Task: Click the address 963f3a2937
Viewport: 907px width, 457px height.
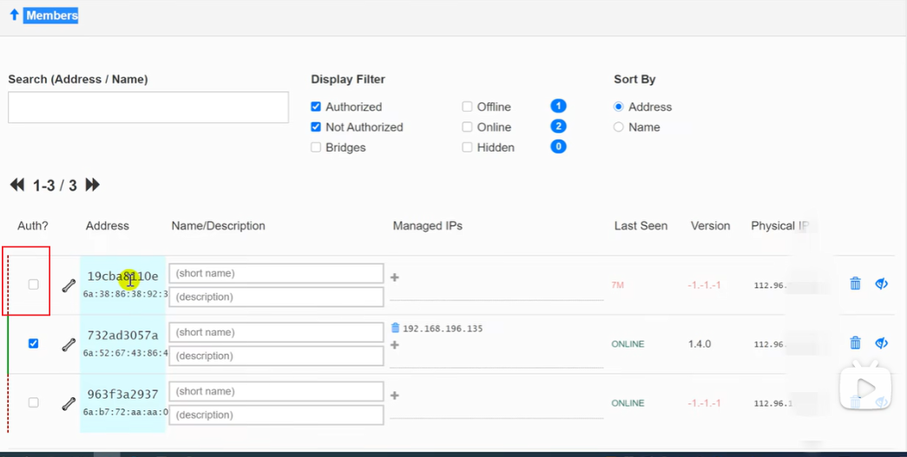Action: pyautogui.click(x=122, y=394)
